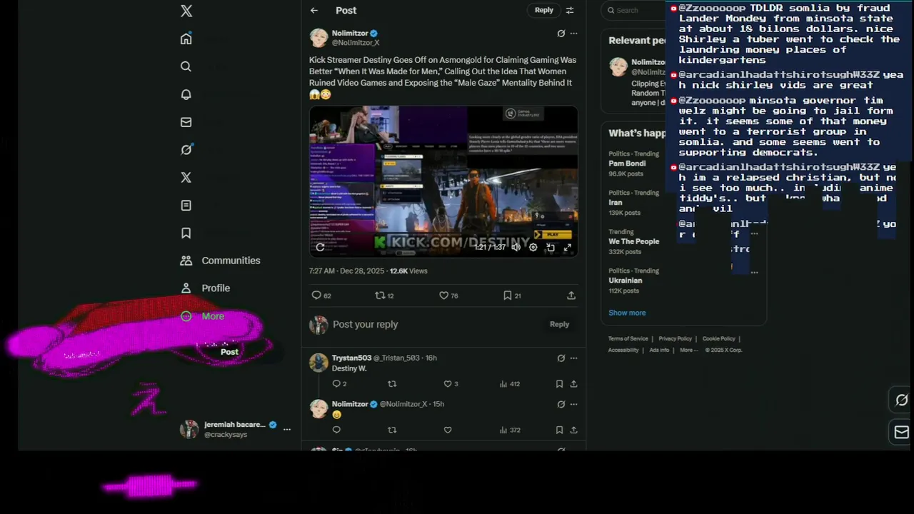The image size is (914, 514).
Task: Click Grok icon on Nolimitzor's emoji reply
Action: (x=561, y=404)
